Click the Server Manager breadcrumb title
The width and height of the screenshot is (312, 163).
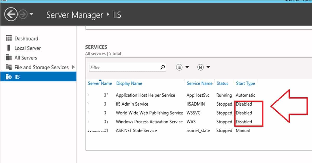point(75,15)
